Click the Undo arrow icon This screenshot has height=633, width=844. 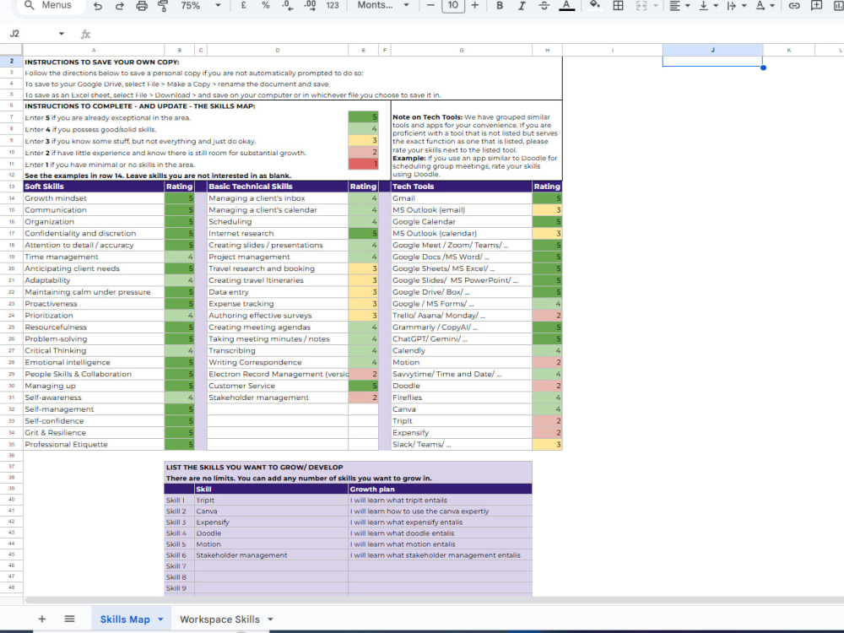(x=97, y=5)
